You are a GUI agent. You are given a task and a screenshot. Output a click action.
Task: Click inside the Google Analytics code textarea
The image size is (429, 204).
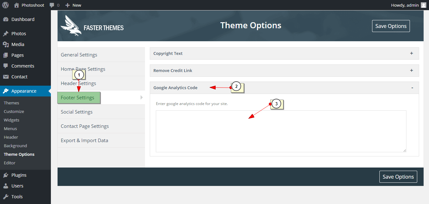pyautogui.click(x=281, y=131)
